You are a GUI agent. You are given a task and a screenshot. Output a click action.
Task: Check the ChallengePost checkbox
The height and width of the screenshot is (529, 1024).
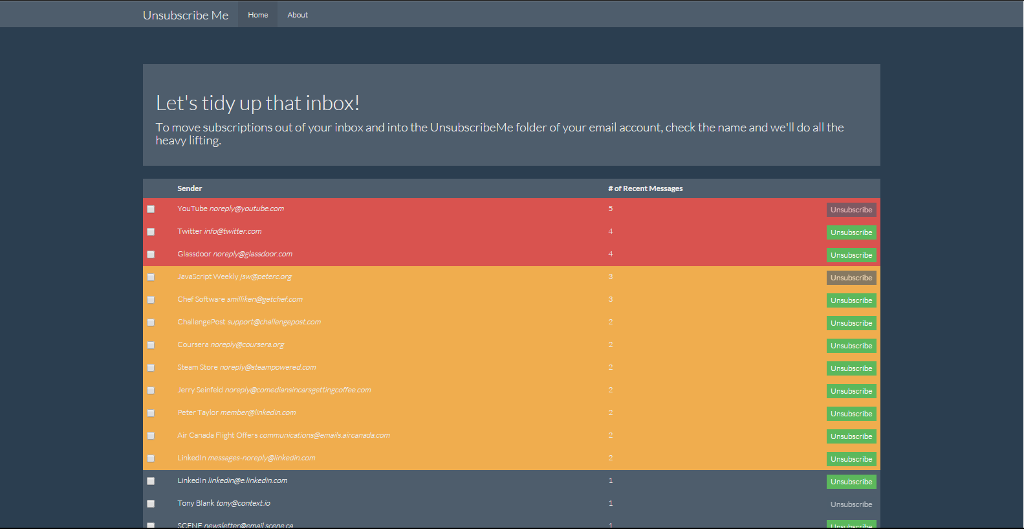151,322
